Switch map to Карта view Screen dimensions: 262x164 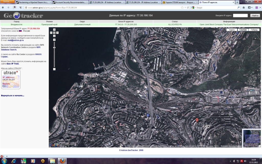(x=232, y=30)
